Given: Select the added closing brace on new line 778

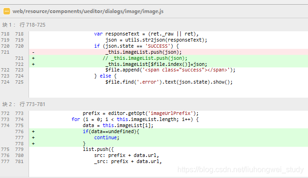Looking at the screenshot, I should [x=84, y=144].
